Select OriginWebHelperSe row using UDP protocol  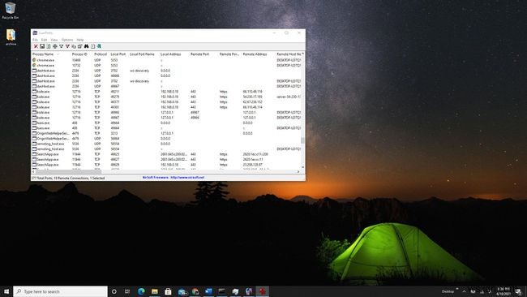click(166, 139)
